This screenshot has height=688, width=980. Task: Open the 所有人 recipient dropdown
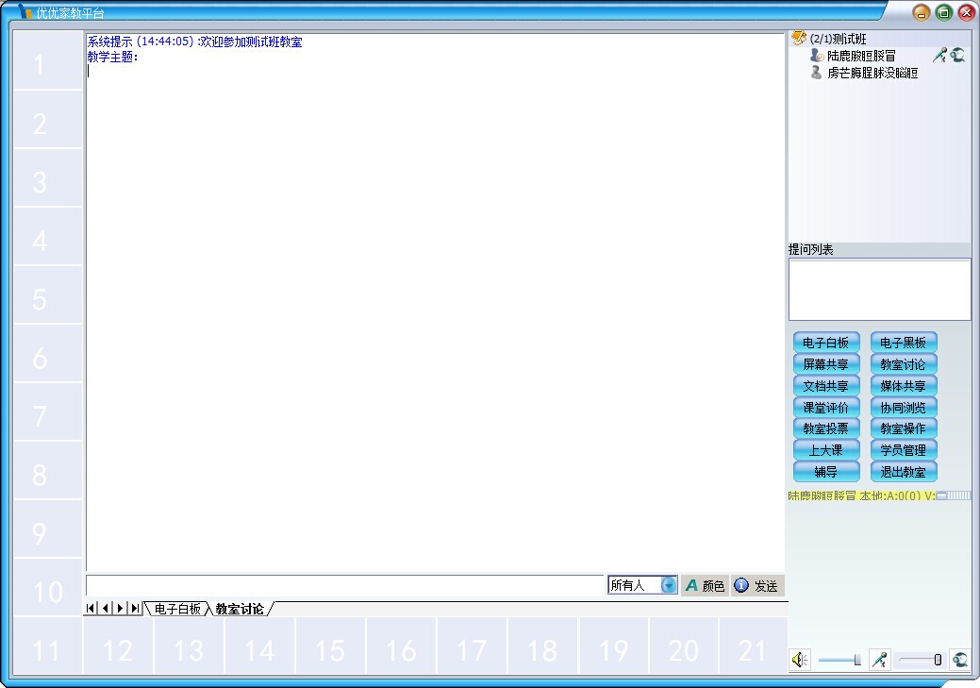(x=669, y=585)
